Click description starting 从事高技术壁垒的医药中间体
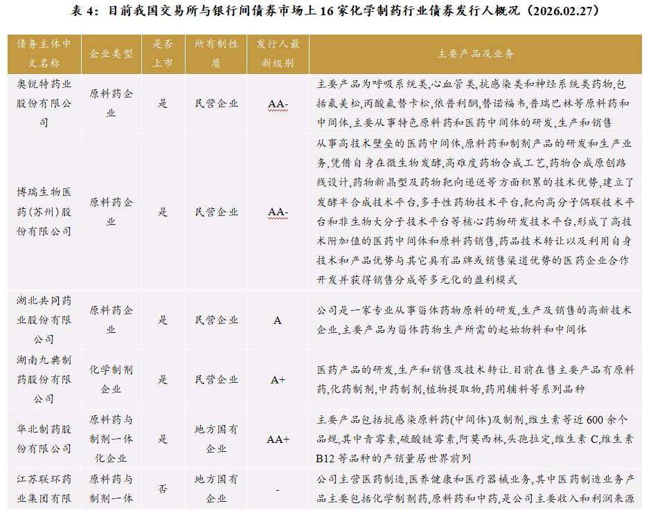Image resolution: width=651 pixels, height=517 pixels. [x=476, y=212]
